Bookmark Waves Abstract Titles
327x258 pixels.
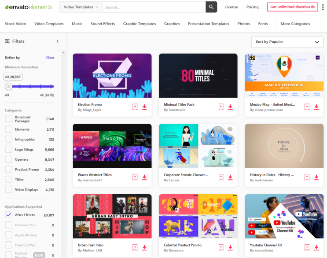pyautogui.click(x=135, y=177)
